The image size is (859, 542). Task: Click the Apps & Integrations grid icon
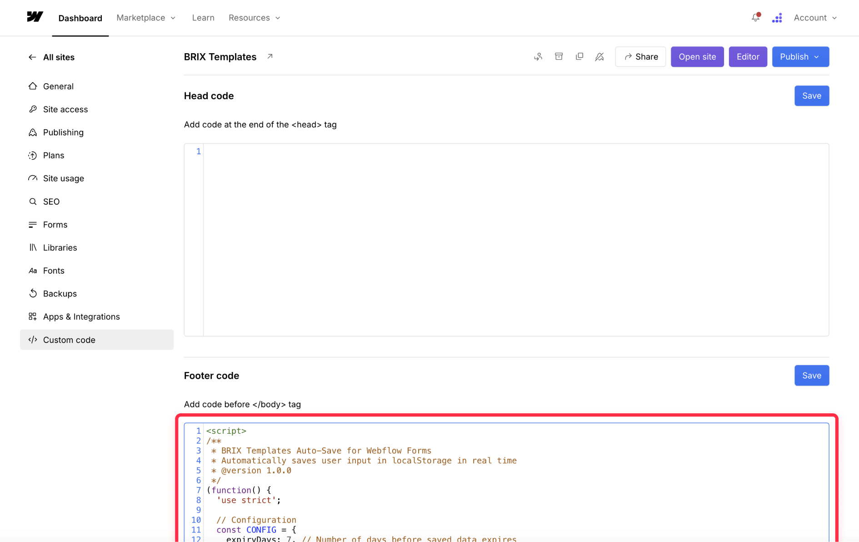(33, 316)
